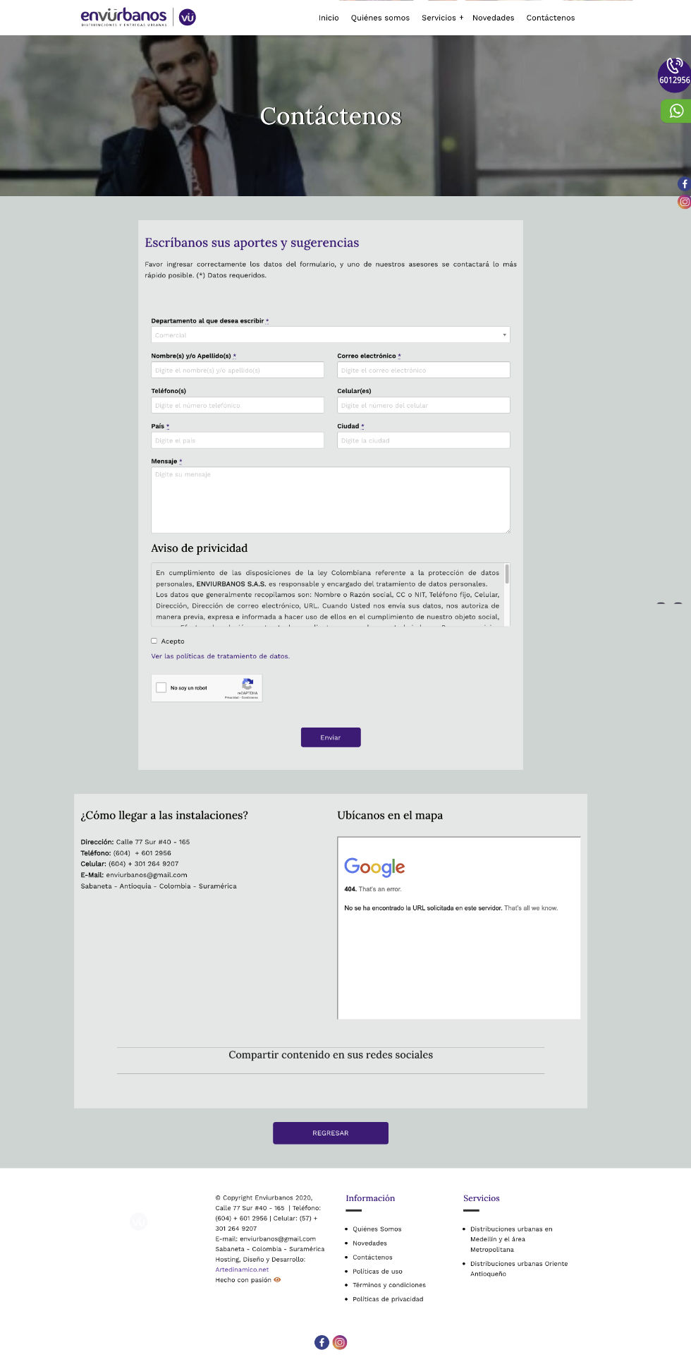
Task: Open Facebook from right sidebar icon
Action: point(684,184)
